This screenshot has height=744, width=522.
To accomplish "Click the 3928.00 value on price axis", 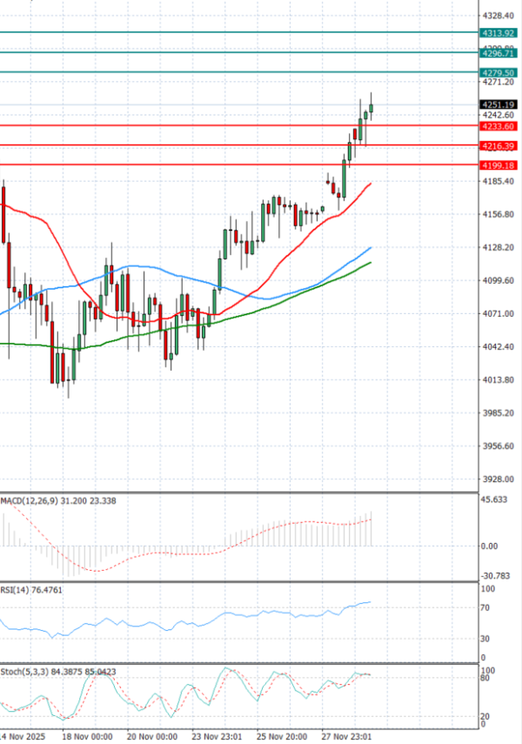I will (x=499, y=479).
